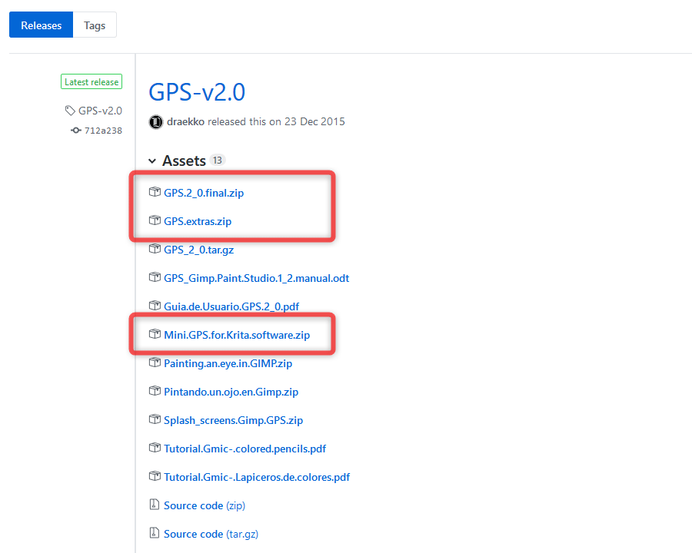
Task: Download Tutorial.Gmic-.colored.pencils.pdf
Action: (245, 449)
